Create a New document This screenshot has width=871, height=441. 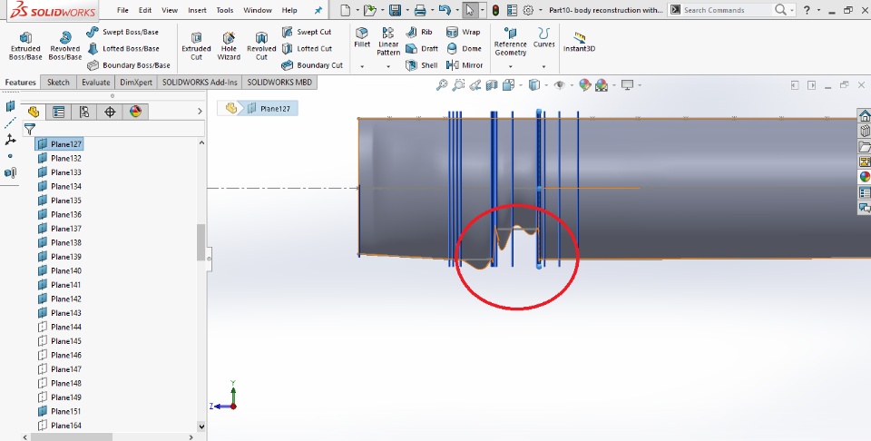coord(346,10)
